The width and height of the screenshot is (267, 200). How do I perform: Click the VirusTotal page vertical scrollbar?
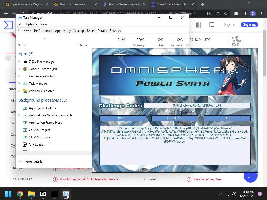click(265, 53)
